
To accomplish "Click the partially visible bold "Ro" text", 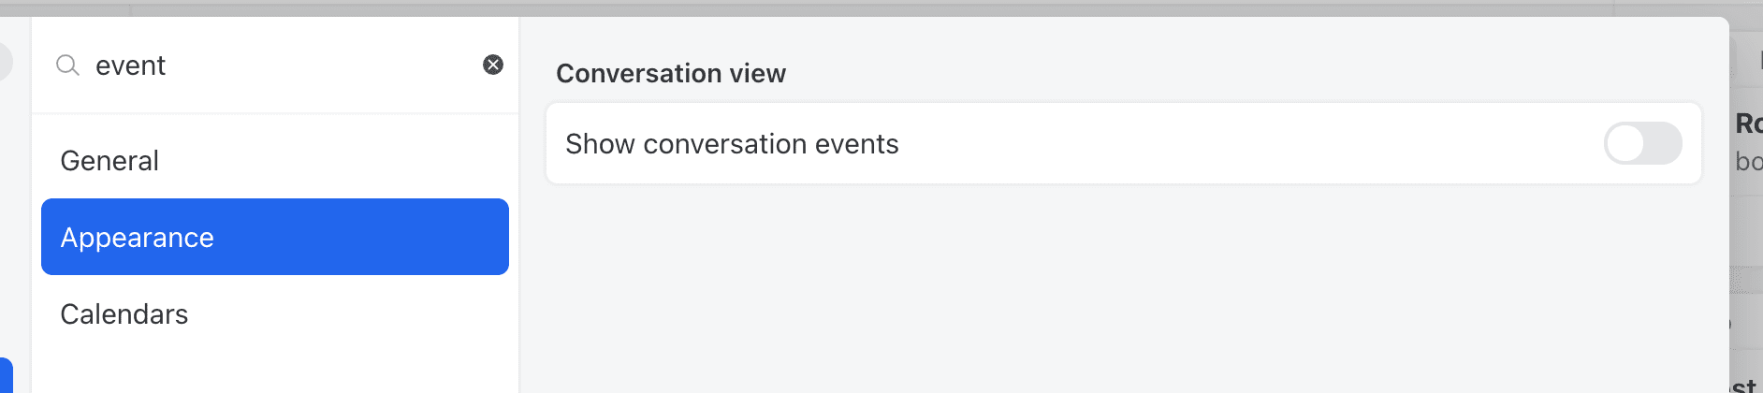I will pos(1748,124).
